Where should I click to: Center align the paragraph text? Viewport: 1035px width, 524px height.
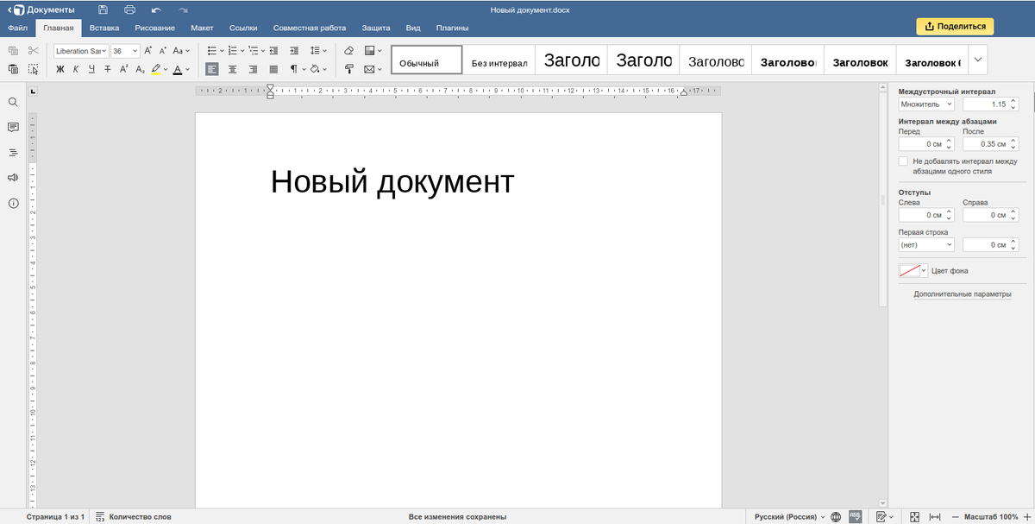[232, 69]
